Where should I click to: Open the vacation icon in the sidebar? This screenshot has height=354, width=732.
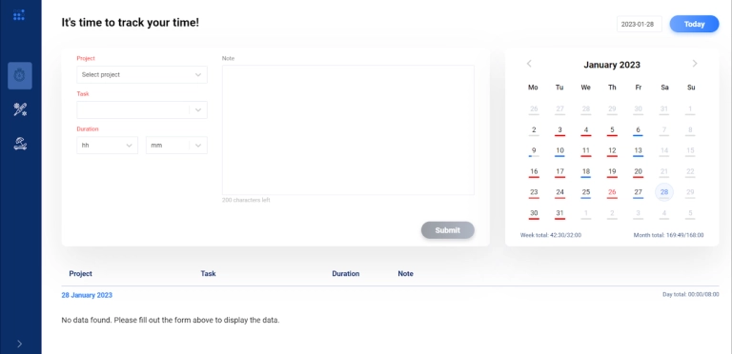pos(20,144)
